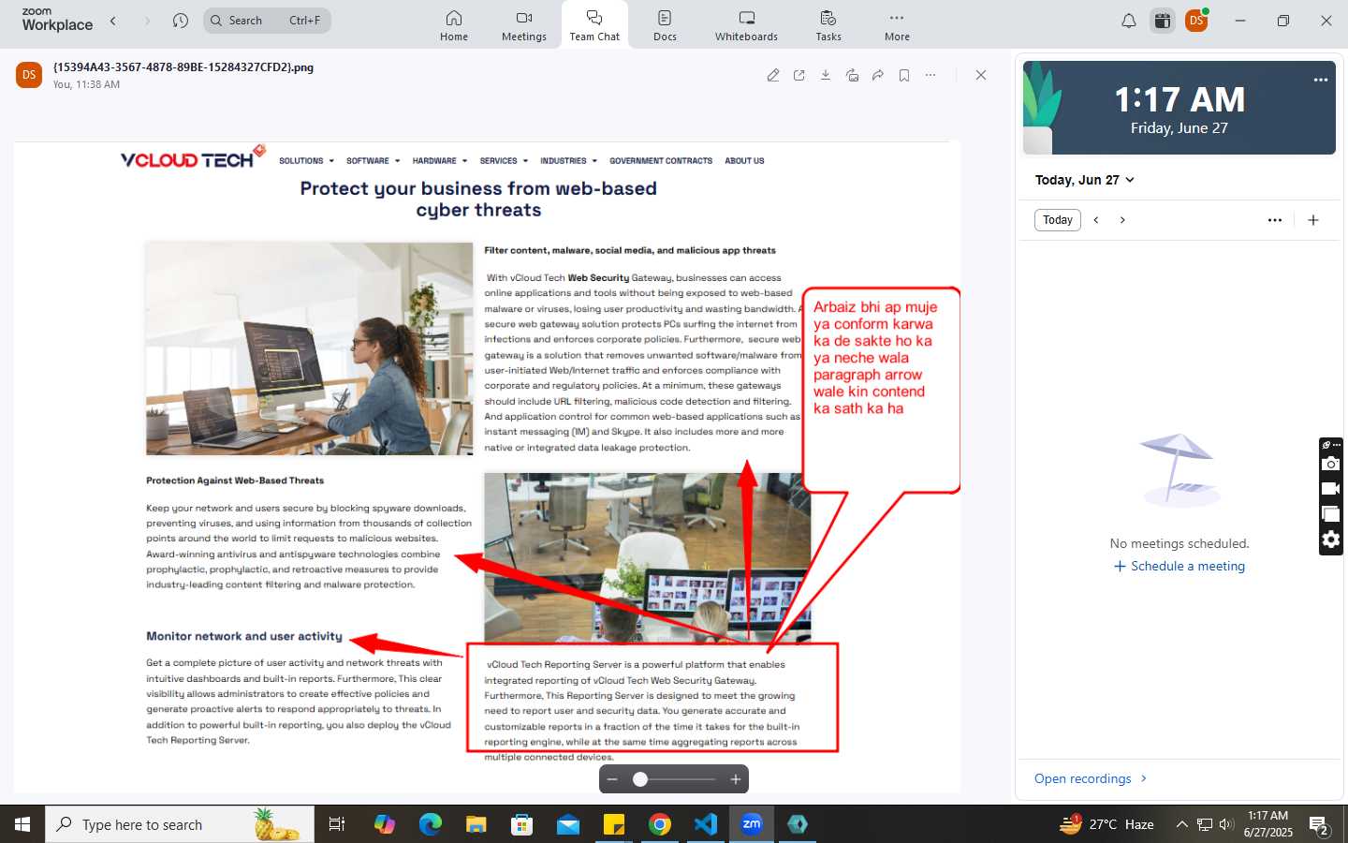
Task: Open the Windows notification center
Action: [x=1320, y=825]
